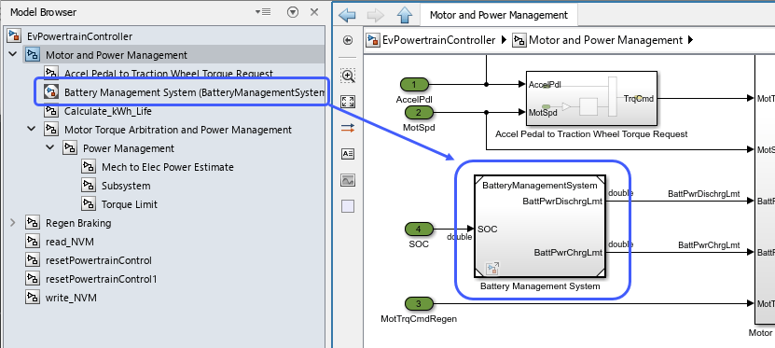Switch to Motor and Power Management tab
Image resolution: width=775 pixels, height=348 pixels.
click(x=499, y=15)
